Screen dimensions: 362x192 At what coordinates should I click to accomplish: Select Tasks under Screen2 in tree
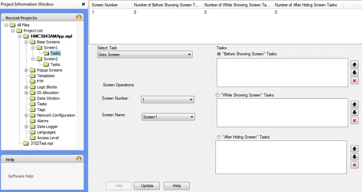tap(55, 65)
